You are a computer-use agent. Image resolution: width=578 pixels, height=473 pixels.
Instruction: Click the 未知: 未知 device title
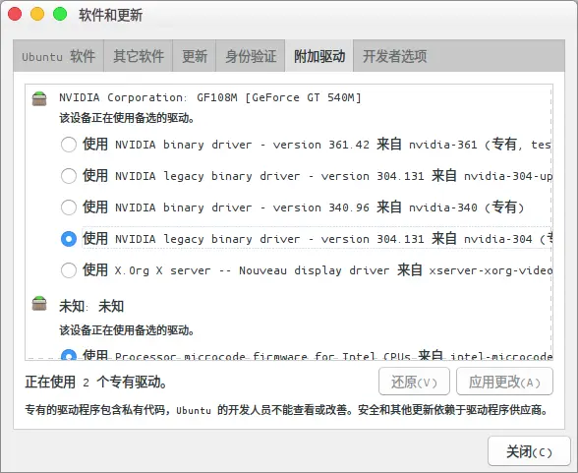click(91, 306)
